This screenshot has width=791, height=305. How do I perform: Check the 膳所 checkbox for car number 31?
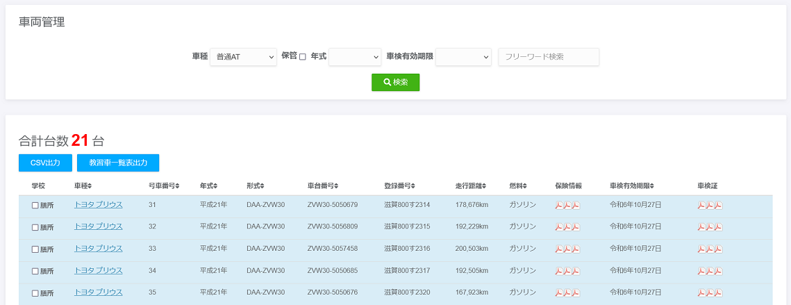[x=35, y=206]
